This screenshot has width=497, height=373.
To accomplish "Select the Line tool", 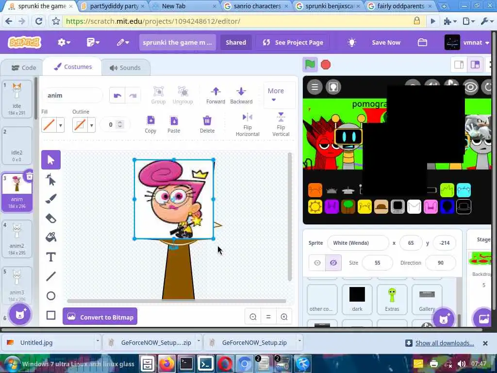I will (x=50, y=276).
